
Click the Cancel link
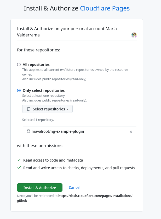[74, 187]
